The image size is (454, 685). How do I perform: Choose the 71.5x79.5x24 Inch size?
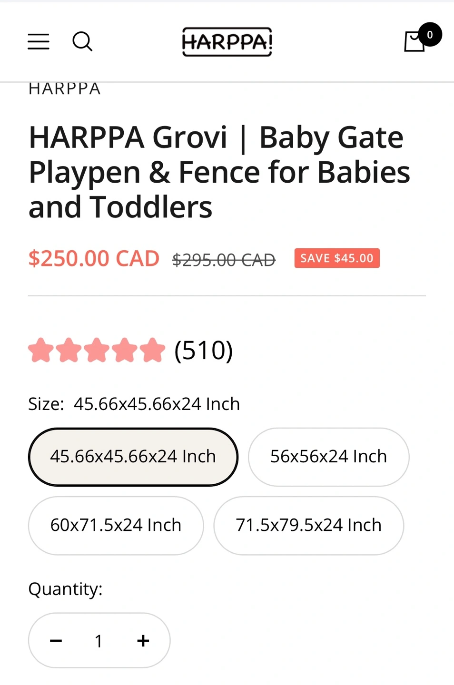[x=309, y=525]
